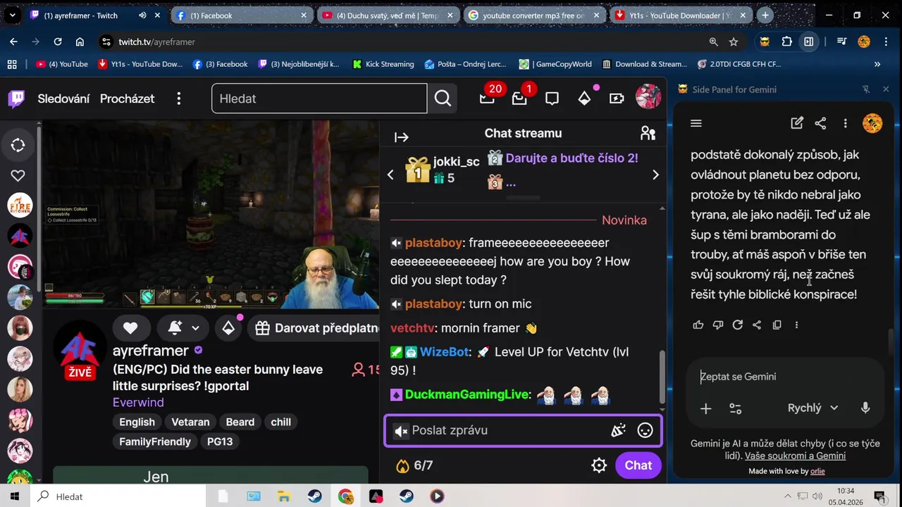Open Twitch inbox with 20 notifications
This screenshot has height=507, width=902.
point(487,99)
